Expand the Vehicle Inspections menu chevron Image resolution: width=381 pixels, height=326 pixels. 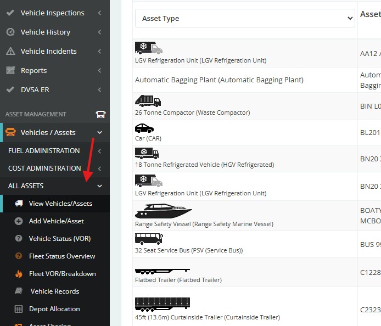point(99,13)
